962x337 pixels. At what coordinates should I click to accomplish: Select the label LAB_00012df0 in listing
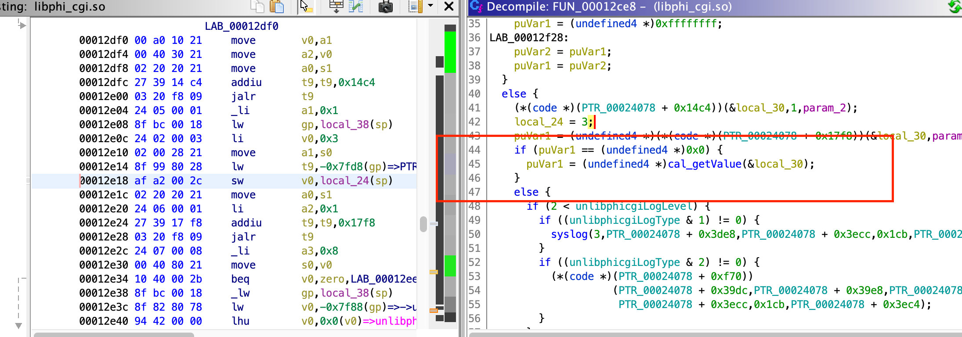coord(242,26)
